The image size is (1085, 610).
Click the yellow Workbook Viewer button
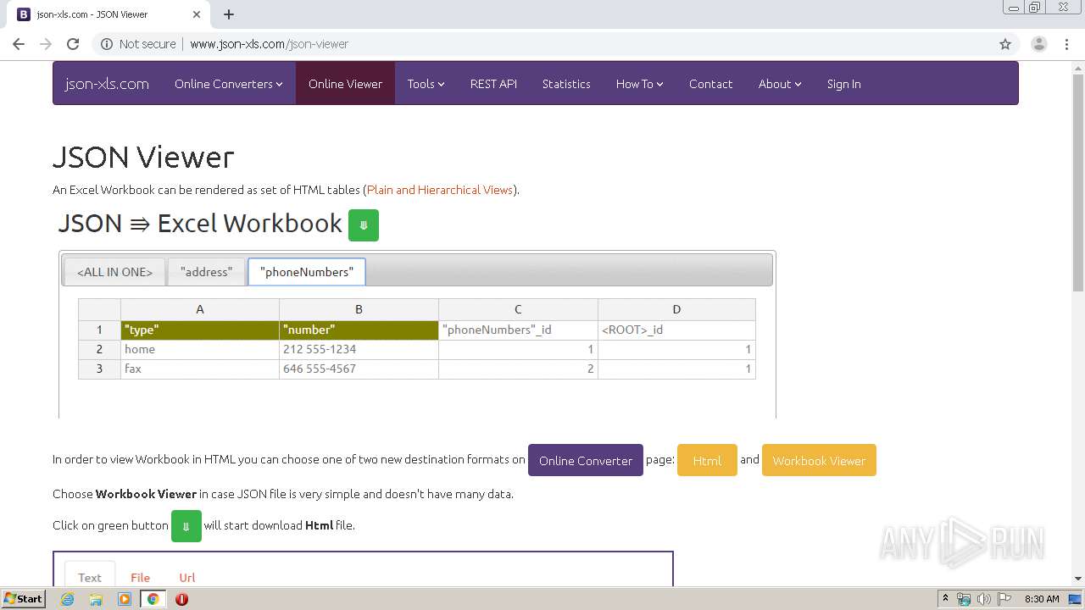[x=819, y=460]
